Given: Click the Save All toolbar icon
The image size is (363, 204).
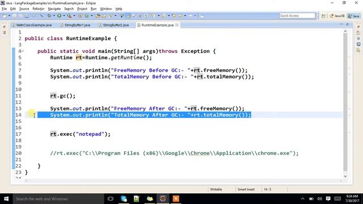Looking at the screenshot, I should (x=20, y=16).
